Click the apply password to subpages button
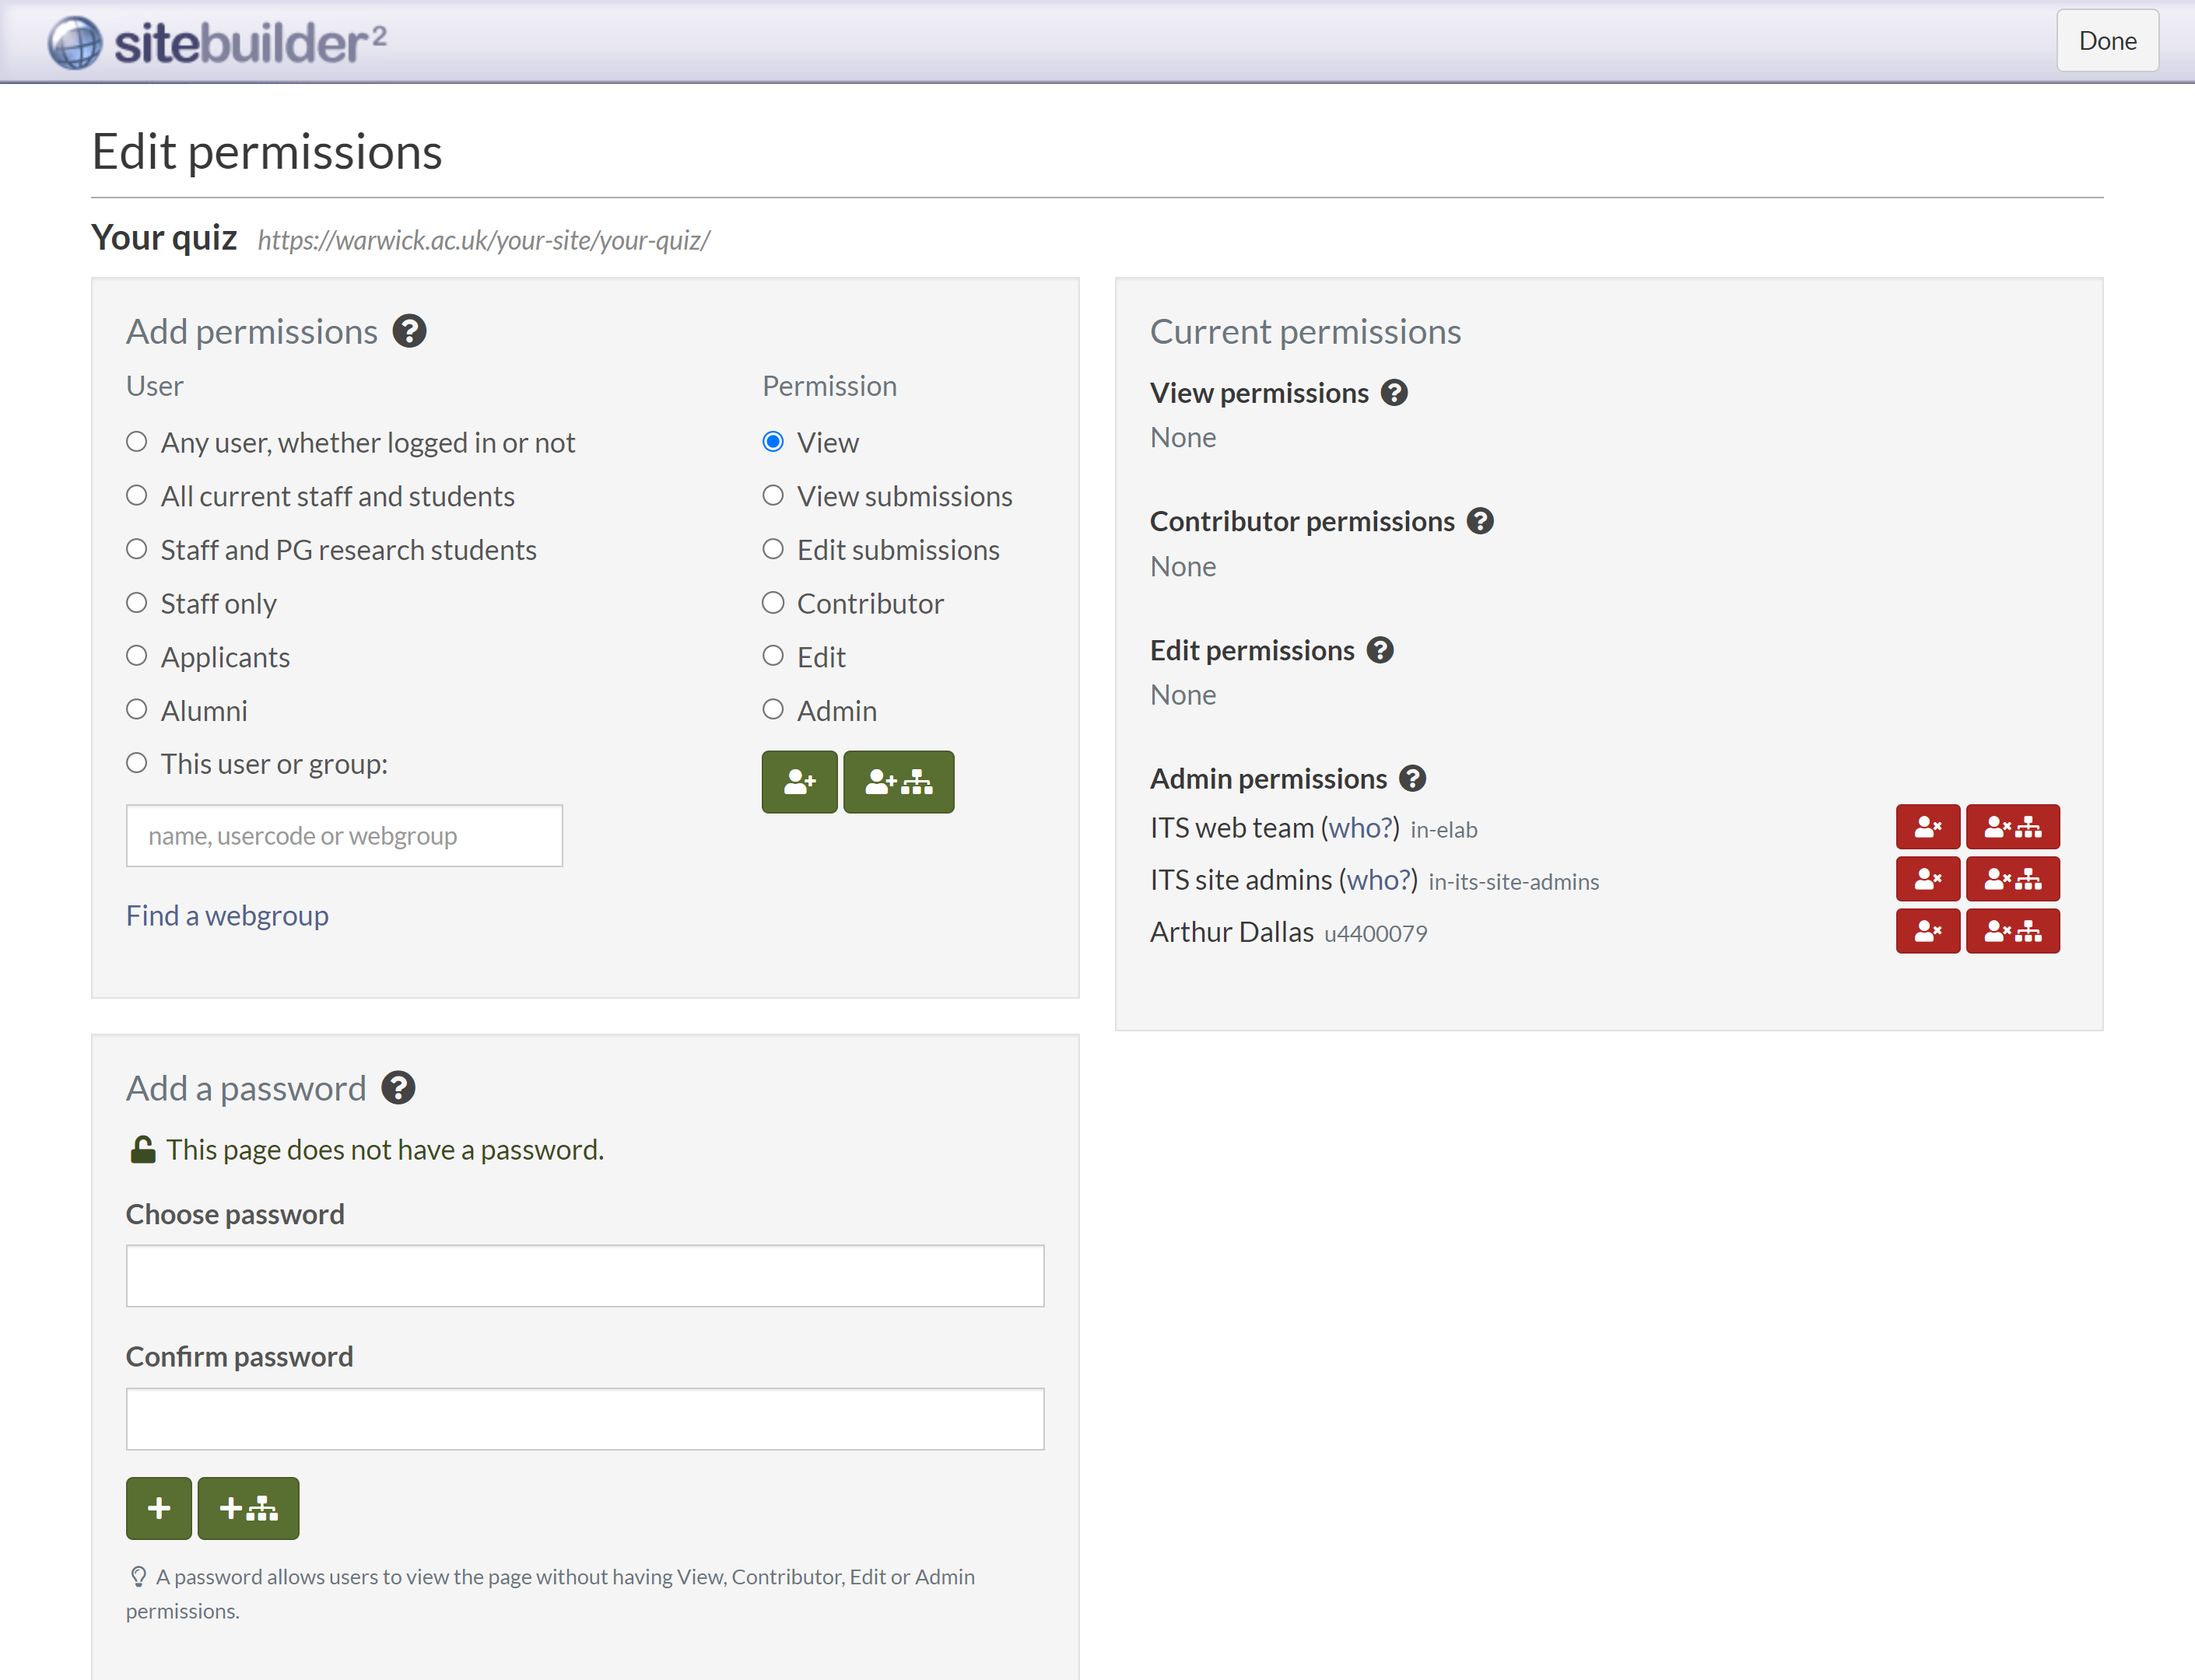Image resolution: width=2195 pixels, height=1680 pixels. (247, 1508)
